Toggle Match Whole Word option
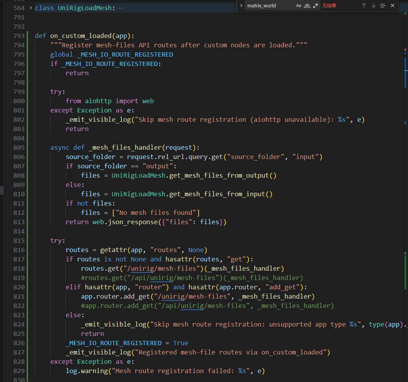The width and height of the screenshot is (408, 382). pos(307,5)
